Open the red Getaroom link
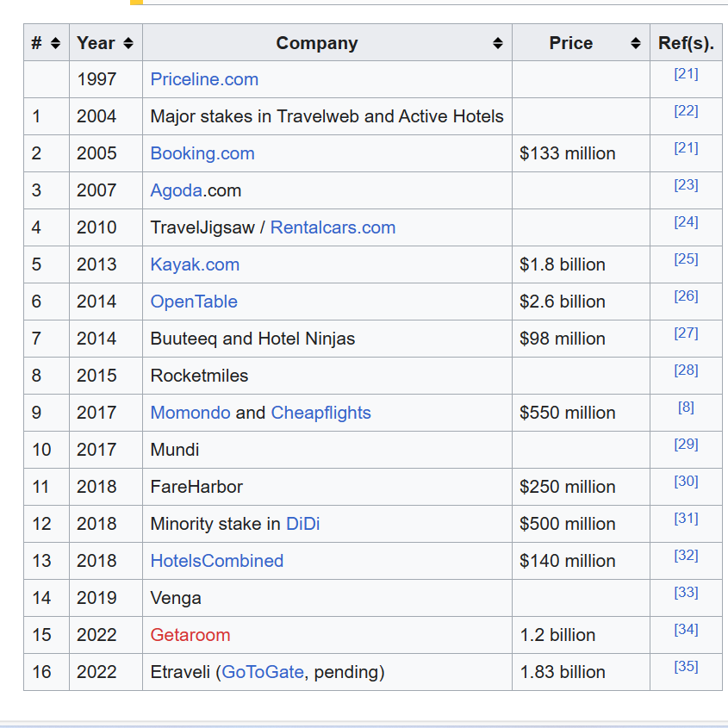Screen dimensions: 728x728 190,635
